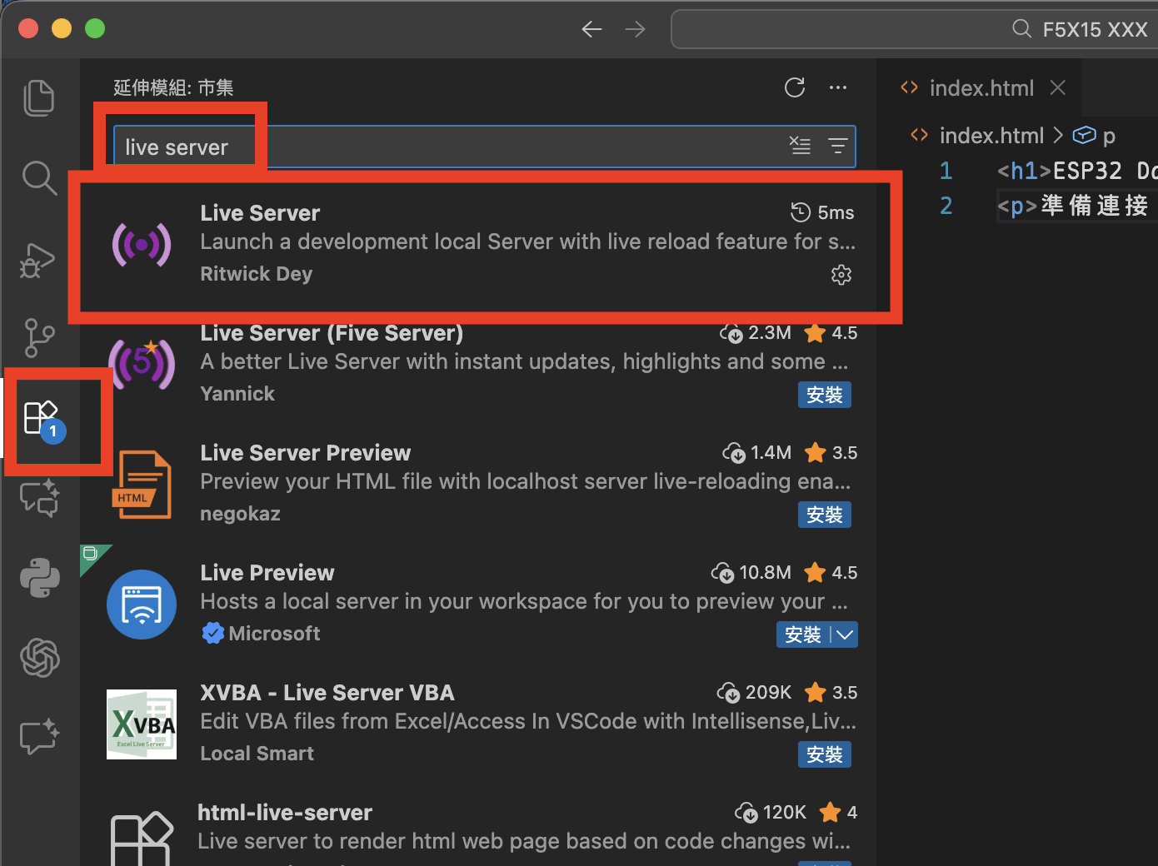
Task: Refresh the extensions marketplace list
Action: (x=795, y=87)
